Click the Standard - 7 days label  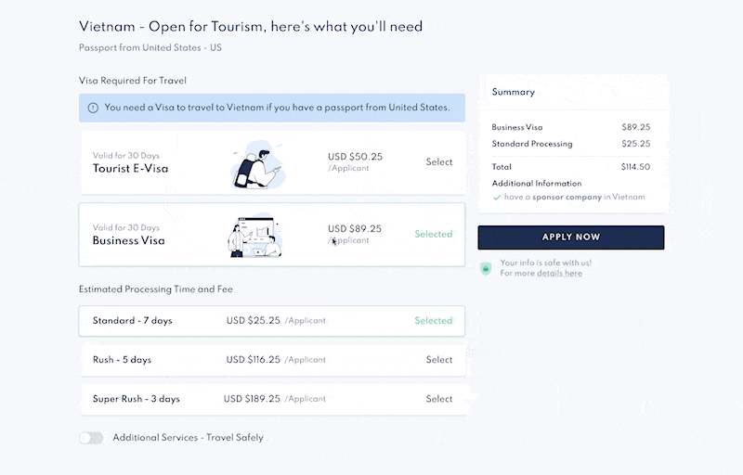(132, 321)
